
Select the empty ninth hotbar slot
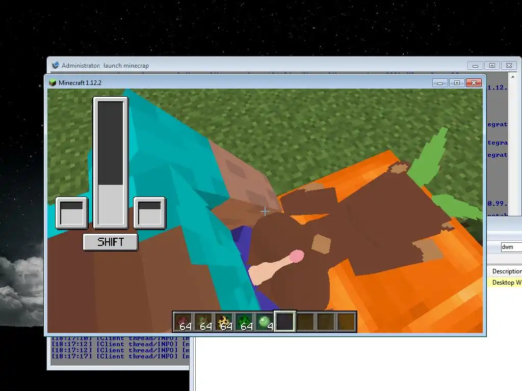[346, 322]
